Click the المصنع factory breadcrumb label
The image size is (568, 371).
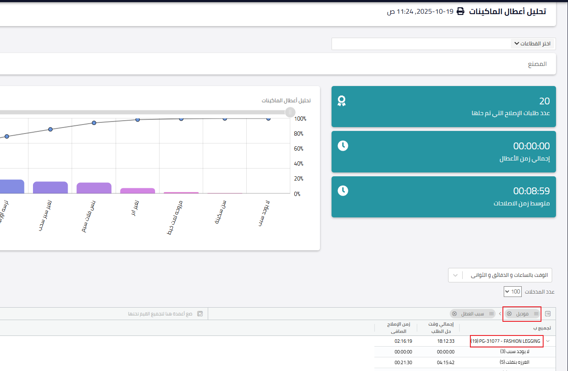click(537, 64)
